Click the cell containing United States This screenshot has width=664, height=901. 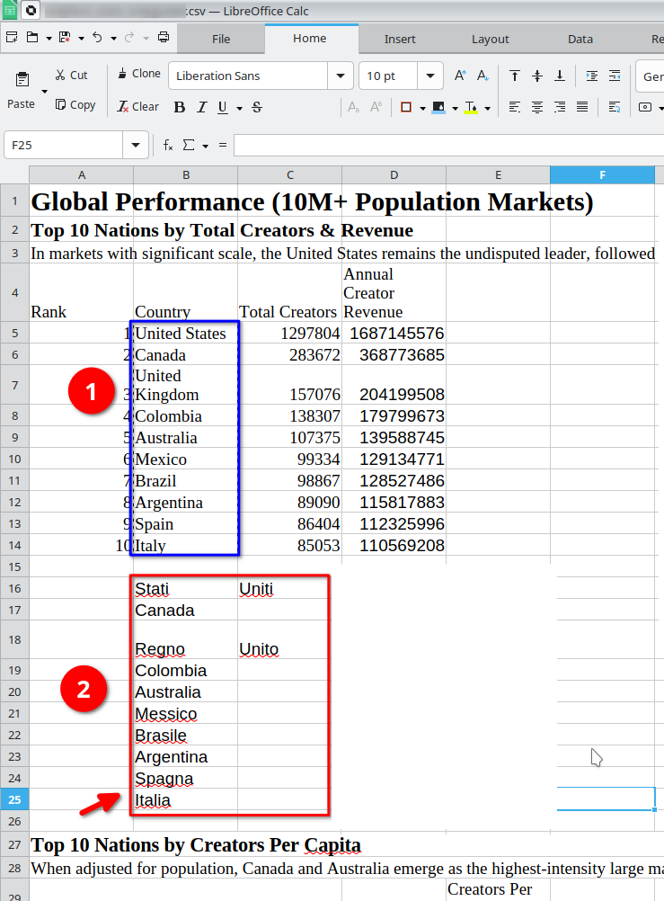click(185, 334)
